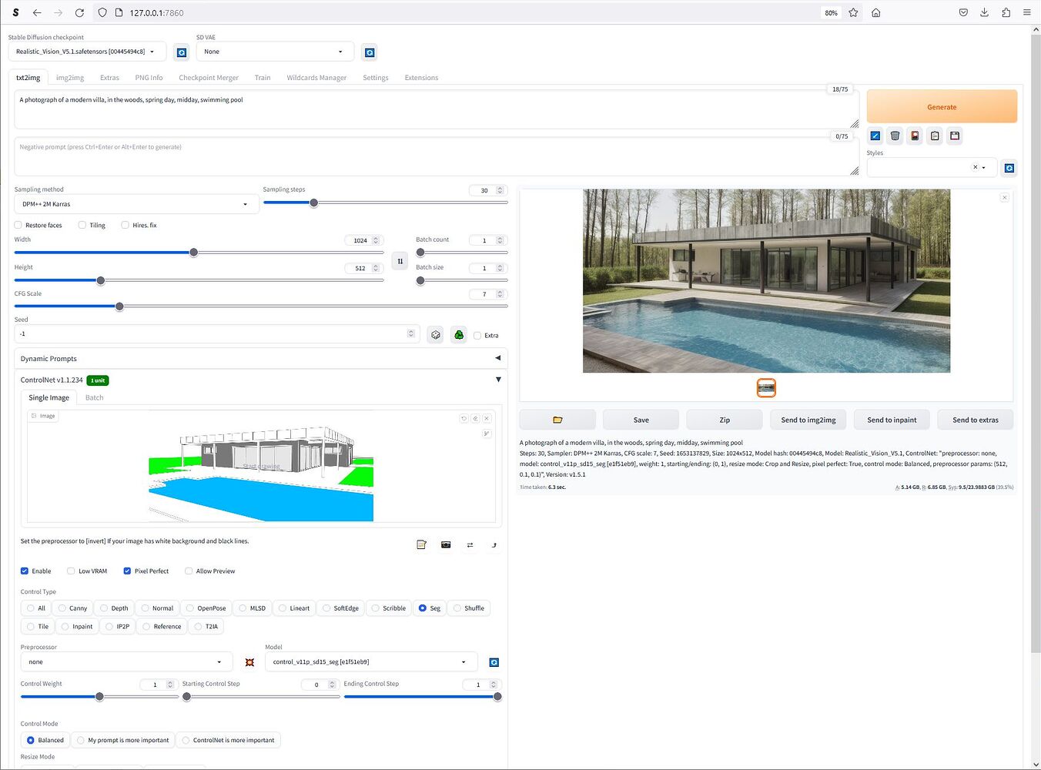Select the Depth control type
This screenshot has height=770, width=1041.
click(x=114, y=608)
